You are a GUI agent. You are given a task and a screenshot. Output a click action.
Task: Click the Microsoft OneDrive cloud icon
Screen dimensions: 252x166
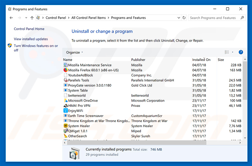click(66, 101)
